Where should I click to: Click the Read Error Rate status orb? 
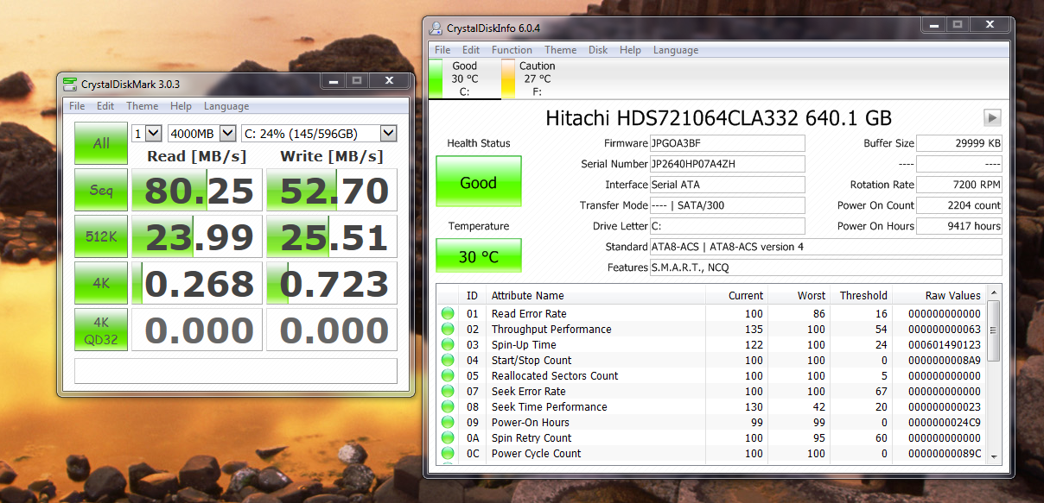tap(448, 314)
